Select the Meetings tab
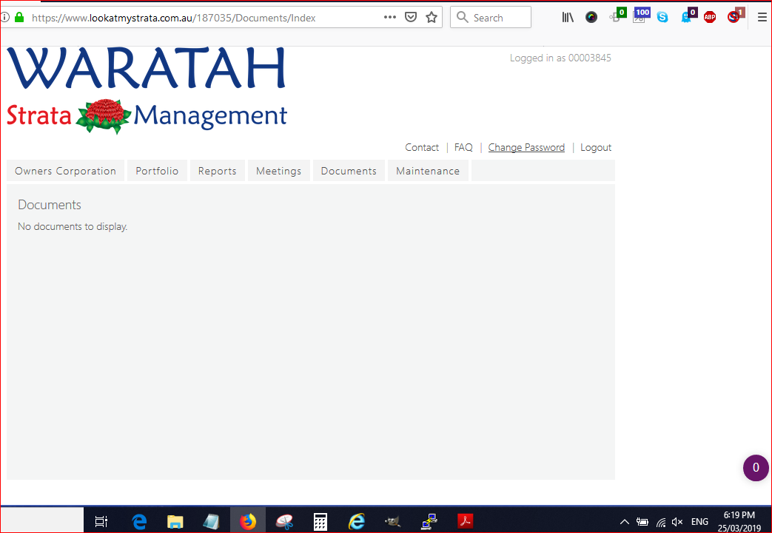This screenshot has height=533, width=772. click(x=278, y=171)
